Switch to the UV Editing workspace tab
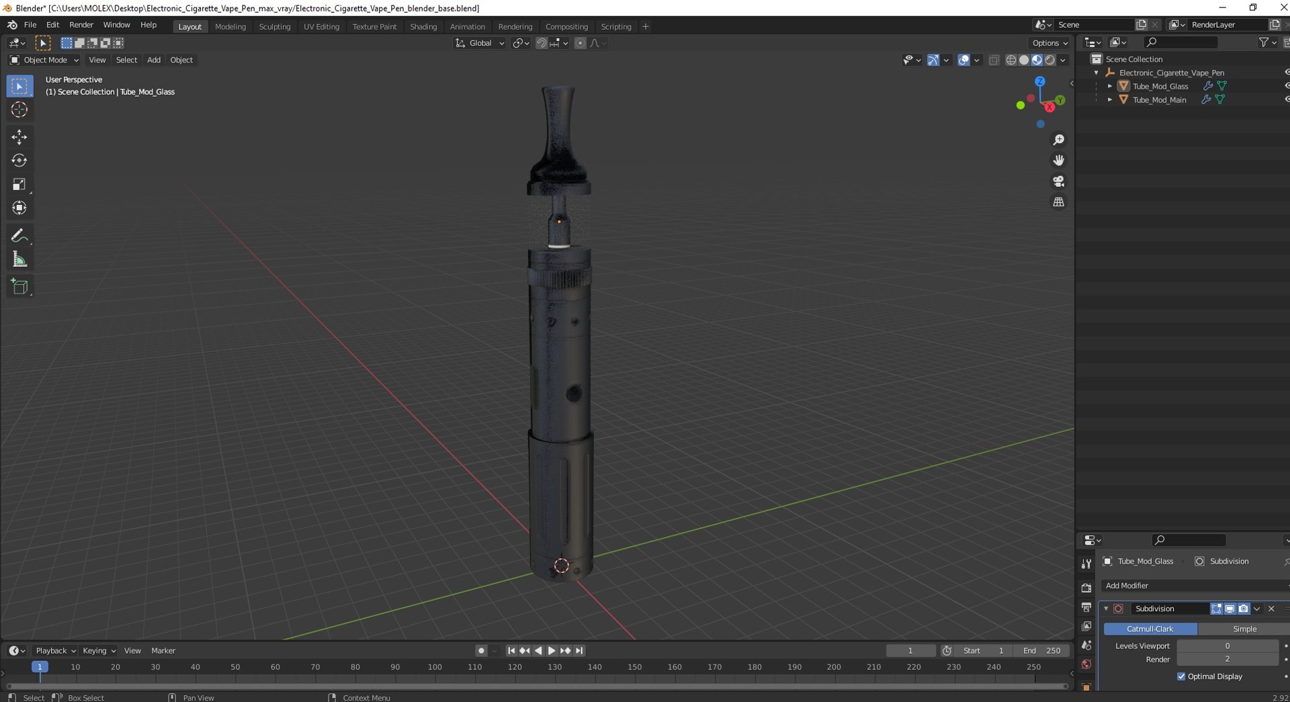Image resolution: width=1290 pixels, height=702 pixels. click(x=321, y=27)
